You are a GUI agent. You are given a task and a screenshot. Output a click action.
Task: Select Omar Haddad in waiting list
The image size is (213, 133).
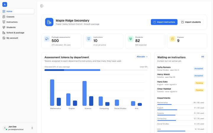(180, 90)
